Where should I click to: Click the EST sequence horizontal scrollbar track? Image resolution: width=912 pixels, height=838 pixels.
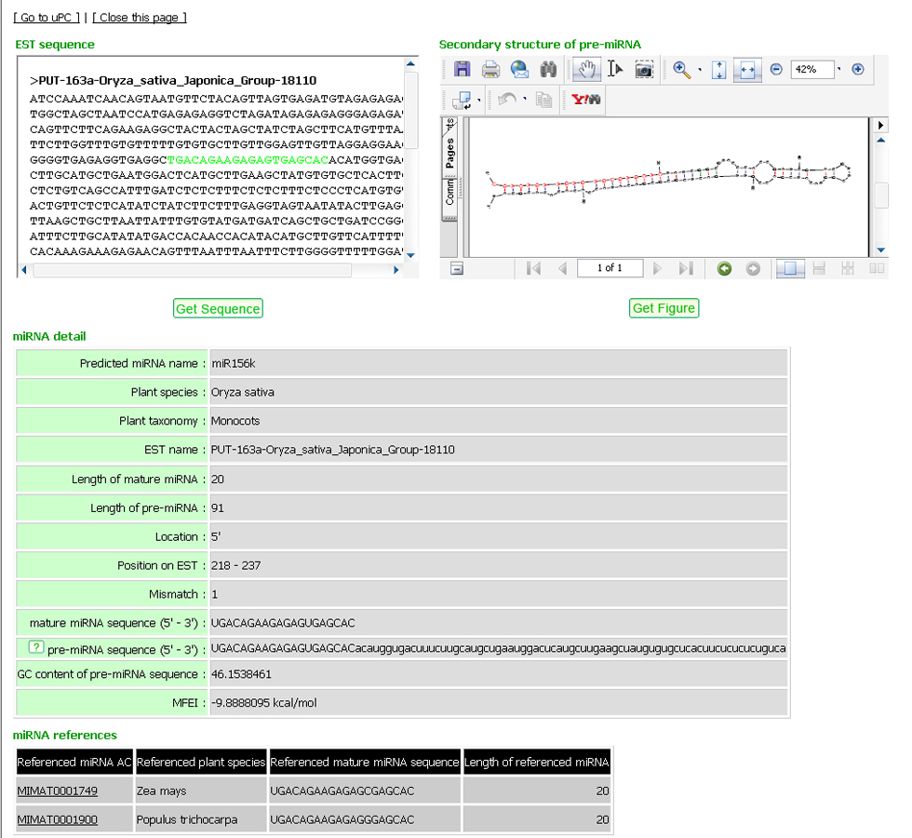click(209, 270)
